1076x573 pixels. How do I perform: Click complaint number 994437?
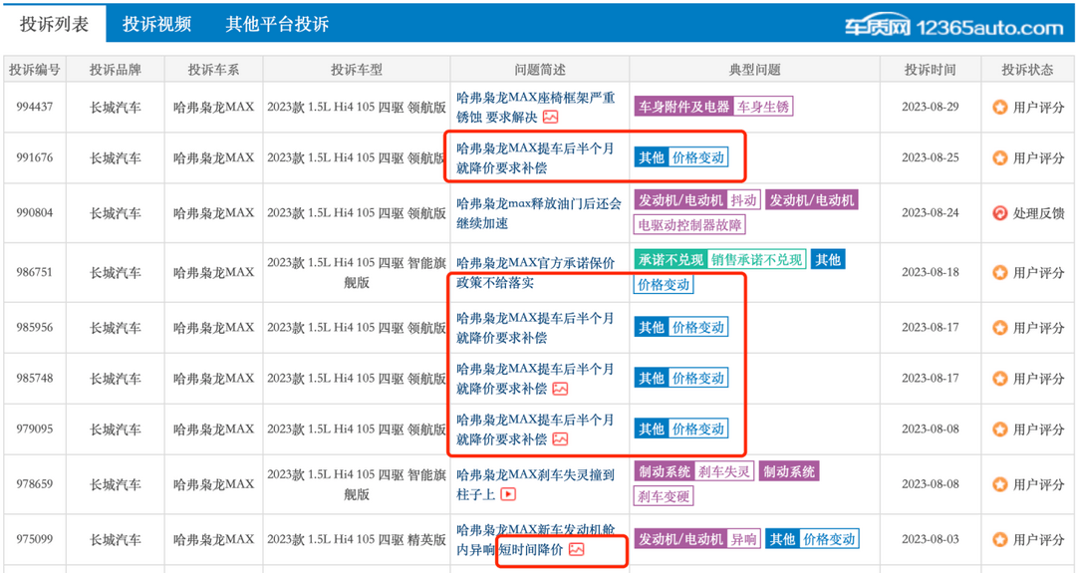click(34, 107)
